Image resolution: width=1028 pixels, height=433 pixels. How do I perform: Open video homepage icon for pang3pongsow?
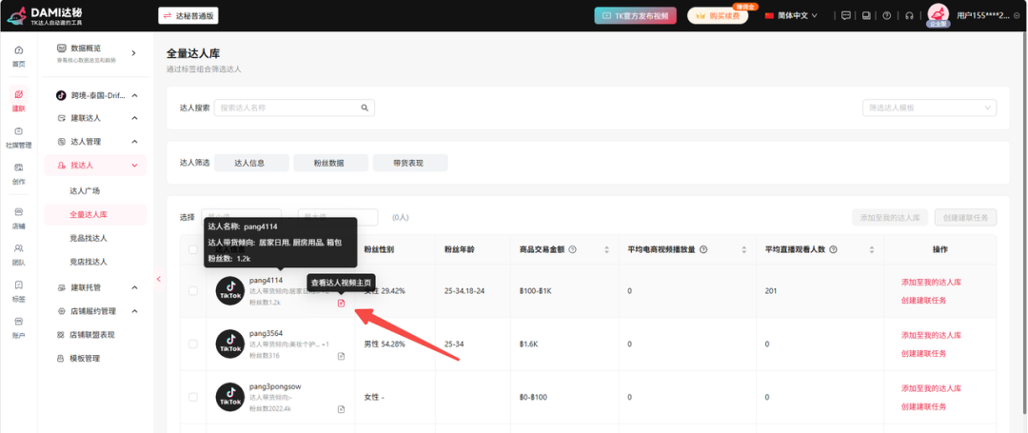[x=341, y=409]
